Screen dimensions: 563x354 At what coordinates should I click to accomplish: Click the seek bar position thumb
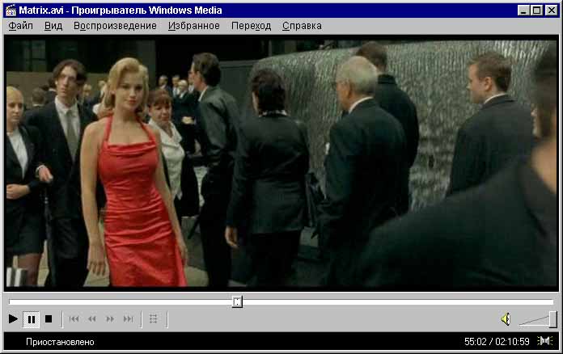coord(237,301)
